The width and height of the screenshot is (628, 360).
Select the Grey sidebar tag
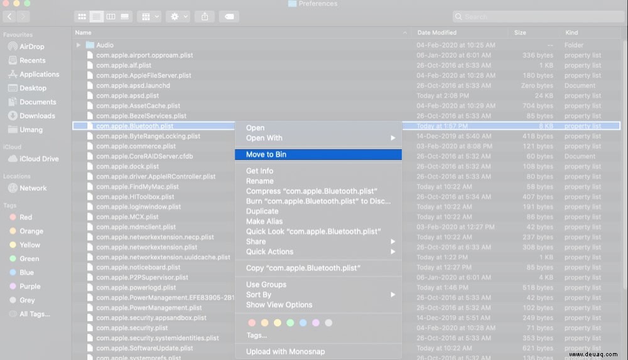tap(22, 300)
